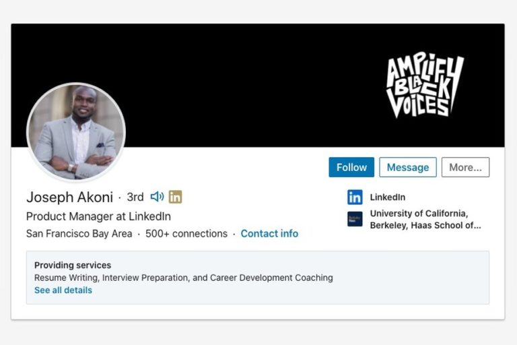Open University of California, Berkeley school link
Screen dimensions: 517x345
[x=425, y=219]
